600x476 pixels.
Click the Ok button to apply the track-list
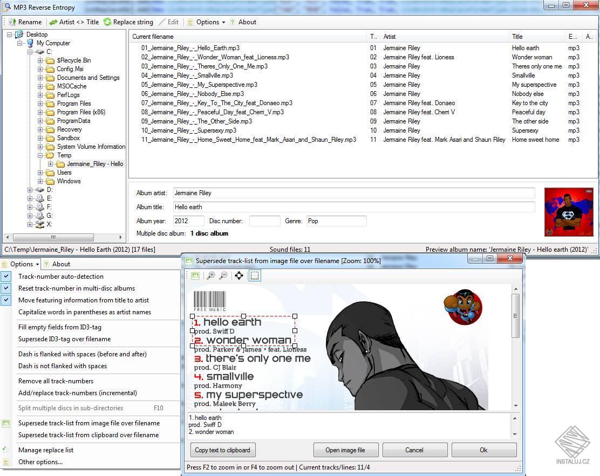point(483,450)
